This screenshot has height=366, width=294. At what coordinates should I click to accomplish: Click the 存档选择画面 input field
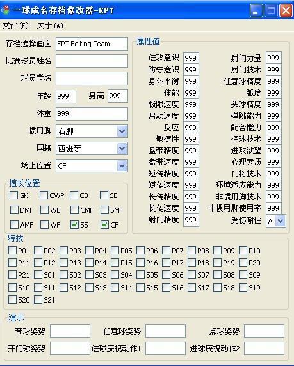coord(92,44)
